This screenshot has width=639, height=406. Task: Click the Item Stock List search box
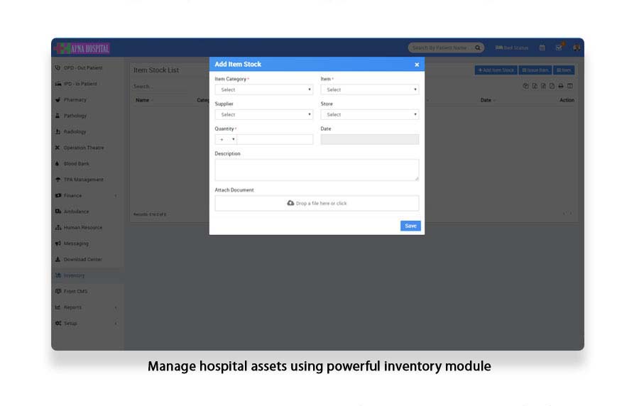[161, 87]
